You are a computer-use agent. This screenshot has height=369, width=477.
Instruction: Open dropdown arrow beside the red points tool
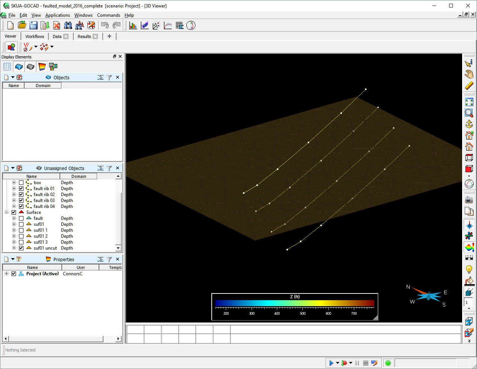click(52, 47)
